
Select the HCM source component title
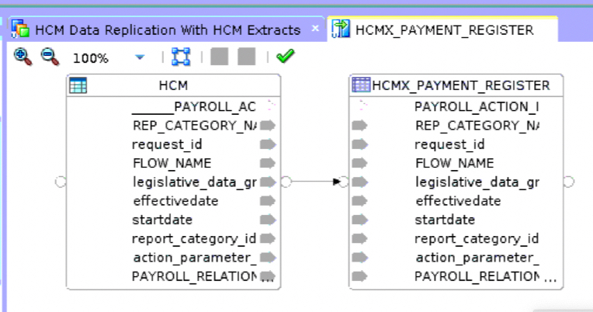[x=173, y=85]
